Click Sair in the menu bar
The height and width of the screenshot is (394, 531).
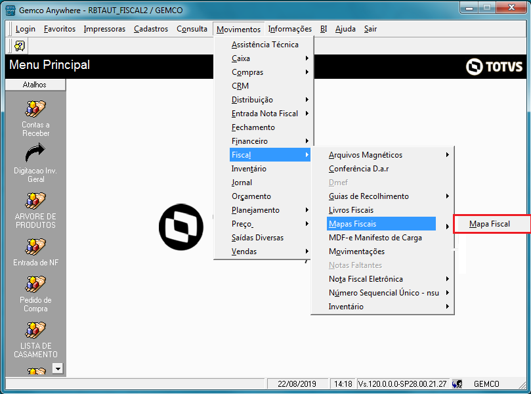(x=370, y=29)
